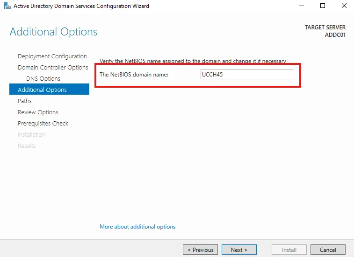Image resolution: width=354 pixels, height=257 pixels.
Task: Switch to the Paths page
Action: pyautogui.click(x=25, y=101)
